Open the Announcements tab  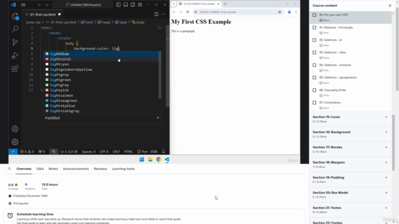point(76,169)
